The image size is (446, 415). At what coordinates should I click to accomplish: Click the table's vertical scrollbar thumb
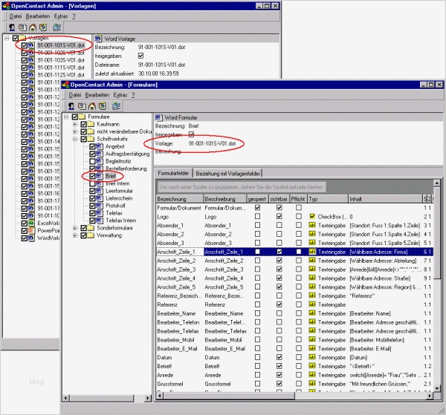(x=437, y=234)
